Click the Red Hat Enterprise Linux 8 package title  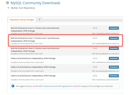pyautogui.click(x=35, y=29)
